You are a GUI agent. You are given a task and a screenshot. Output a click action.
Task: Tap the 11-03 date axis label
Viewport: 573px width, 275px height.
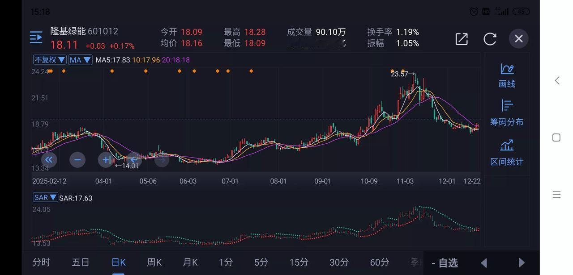point(405,181)
